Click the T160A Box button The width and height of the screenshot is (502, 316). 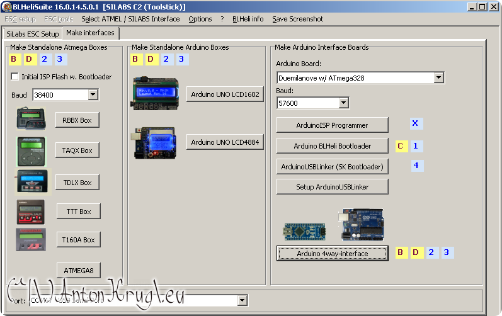[x=79, y=240]
